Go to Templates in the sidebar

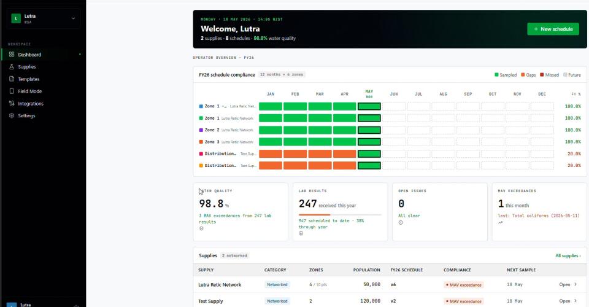[43, 79]
